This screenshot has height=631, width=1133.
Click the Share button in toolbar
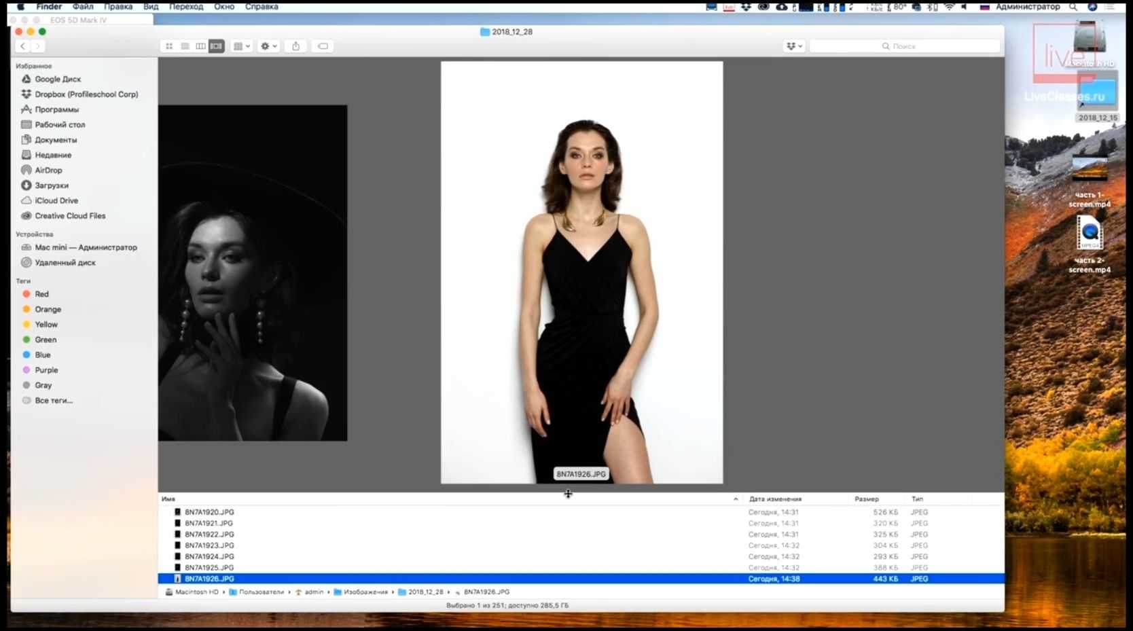(295, 46)
